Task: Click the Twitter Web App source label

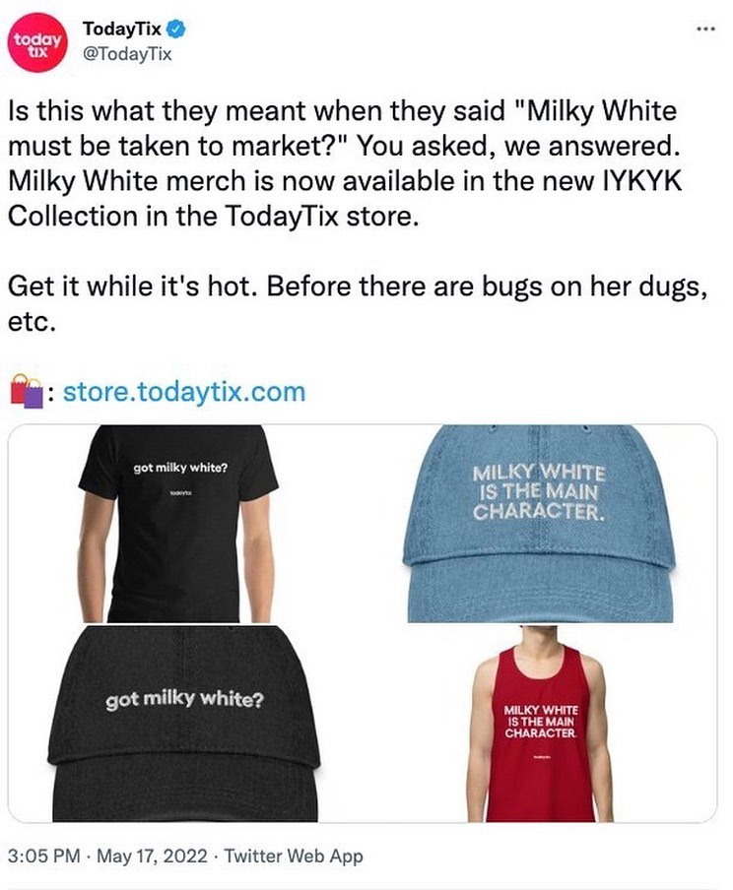Action: pyautogui.click(x=294, y=856)
